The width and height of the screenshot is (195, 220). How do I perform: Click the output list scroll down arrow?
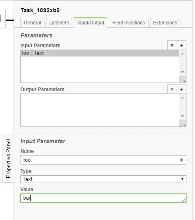click(x=182, y=116)
